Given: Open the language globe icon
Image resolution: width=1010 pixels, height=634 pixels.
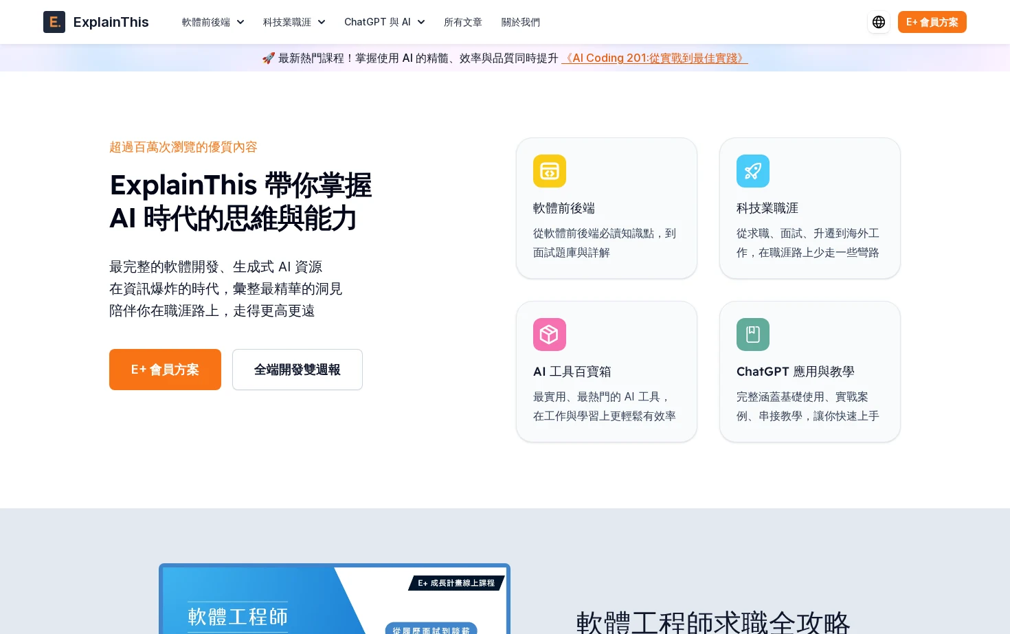Looking at the screenshot, I should click(879, 22).
